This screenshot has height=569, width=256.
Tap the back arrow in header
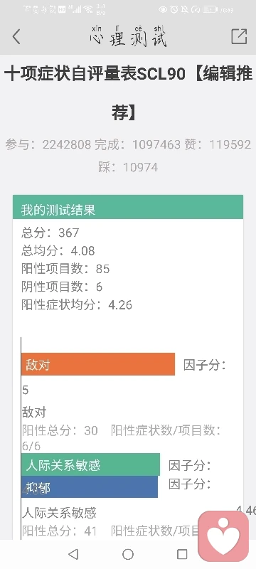coord(16,37)
